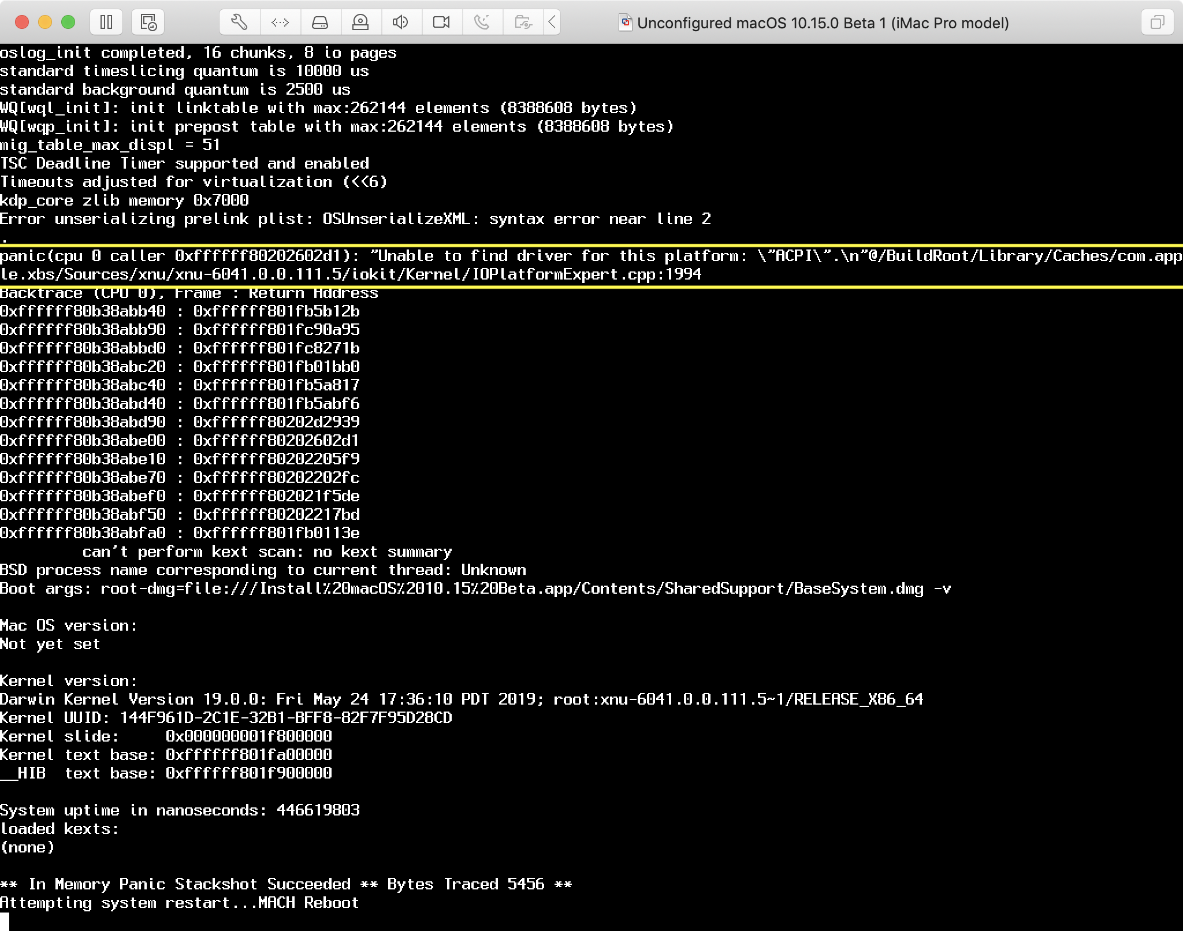
Task: Open virtual machine settings wrench
Action: point(239,23)
